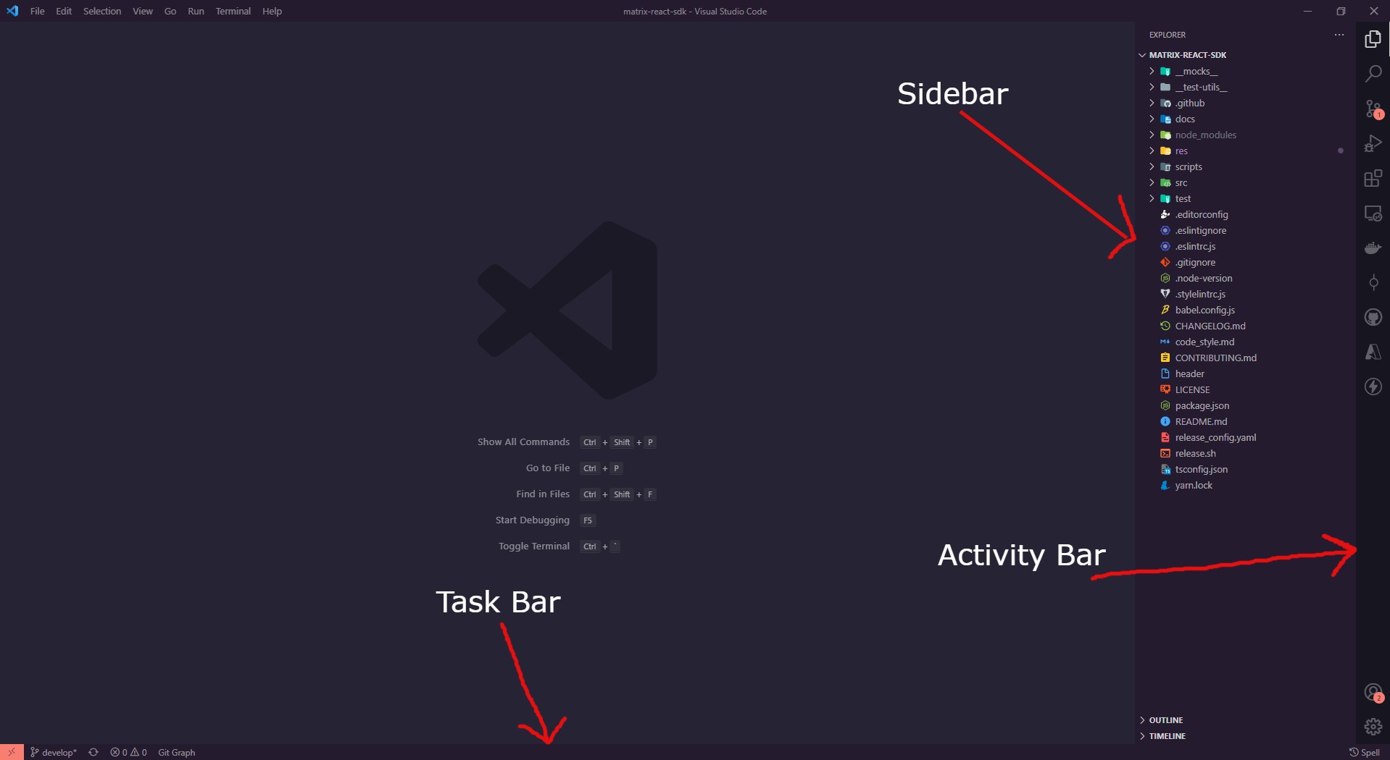Open the Terminal menu

(233, 11)
